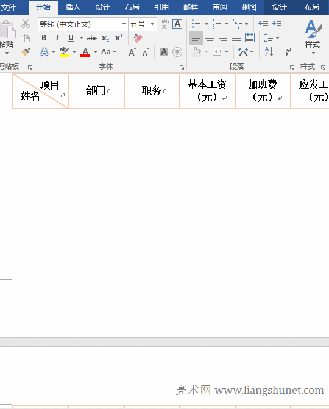
Task: Open Line and Paragraph Spacing menu
Action: (x=271, y=38)
